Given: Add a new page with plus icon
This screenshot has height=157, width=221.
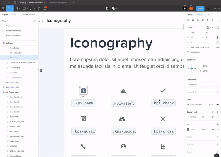Looking at the screenshot, I should click(x=35, y=21).
